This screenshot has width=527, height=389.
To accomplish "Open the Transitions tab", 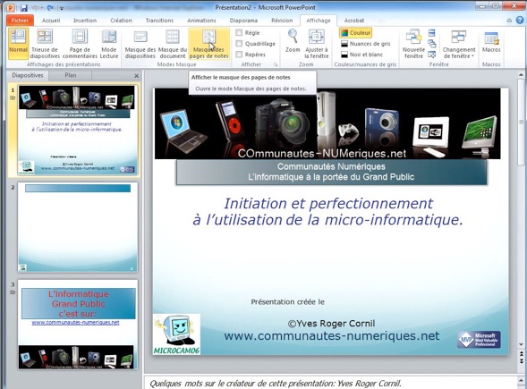I will (159, 21).
